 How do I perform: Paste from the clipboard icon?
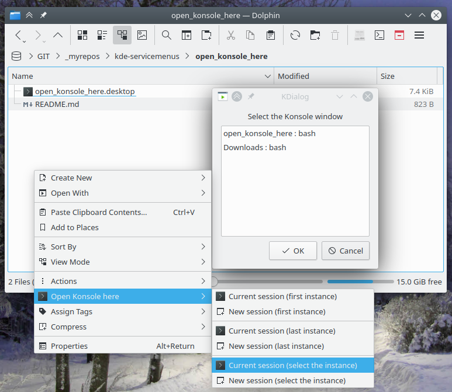[271, 35]
